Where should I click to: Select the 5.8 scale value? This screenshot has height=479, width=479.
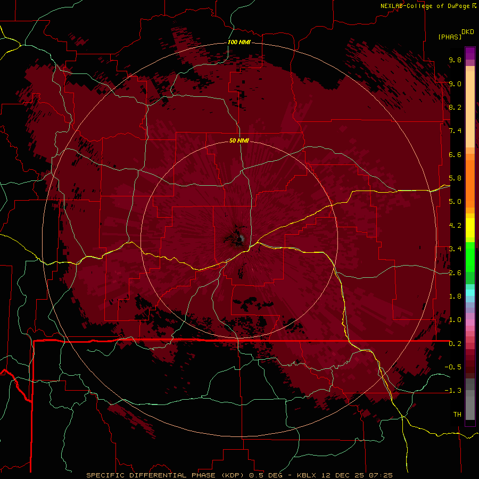pyautogui.click(x=455, y=178)
